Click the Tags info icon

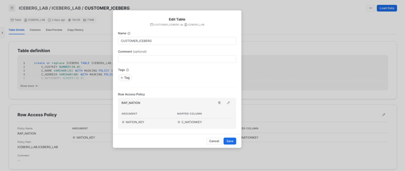[x=127, y=70]
